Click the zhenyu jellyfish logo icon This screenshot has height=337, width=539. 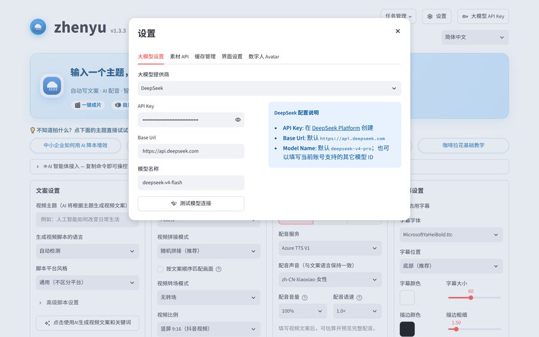click(x=38, y=27)
